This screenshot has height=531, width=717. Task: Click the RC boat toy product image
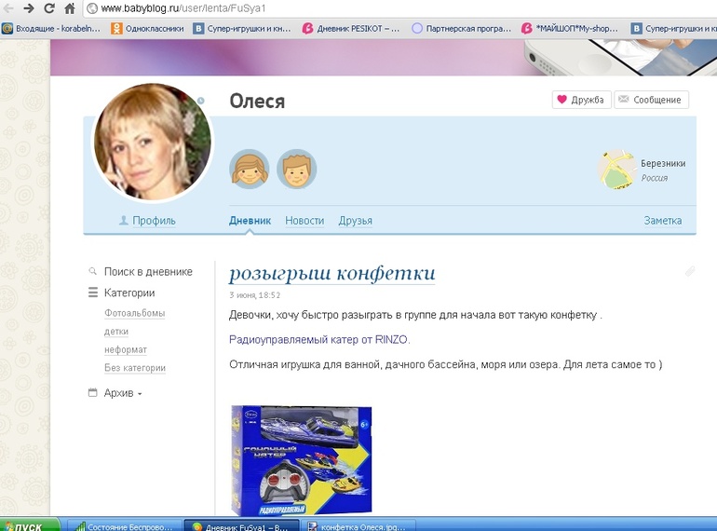301,460
